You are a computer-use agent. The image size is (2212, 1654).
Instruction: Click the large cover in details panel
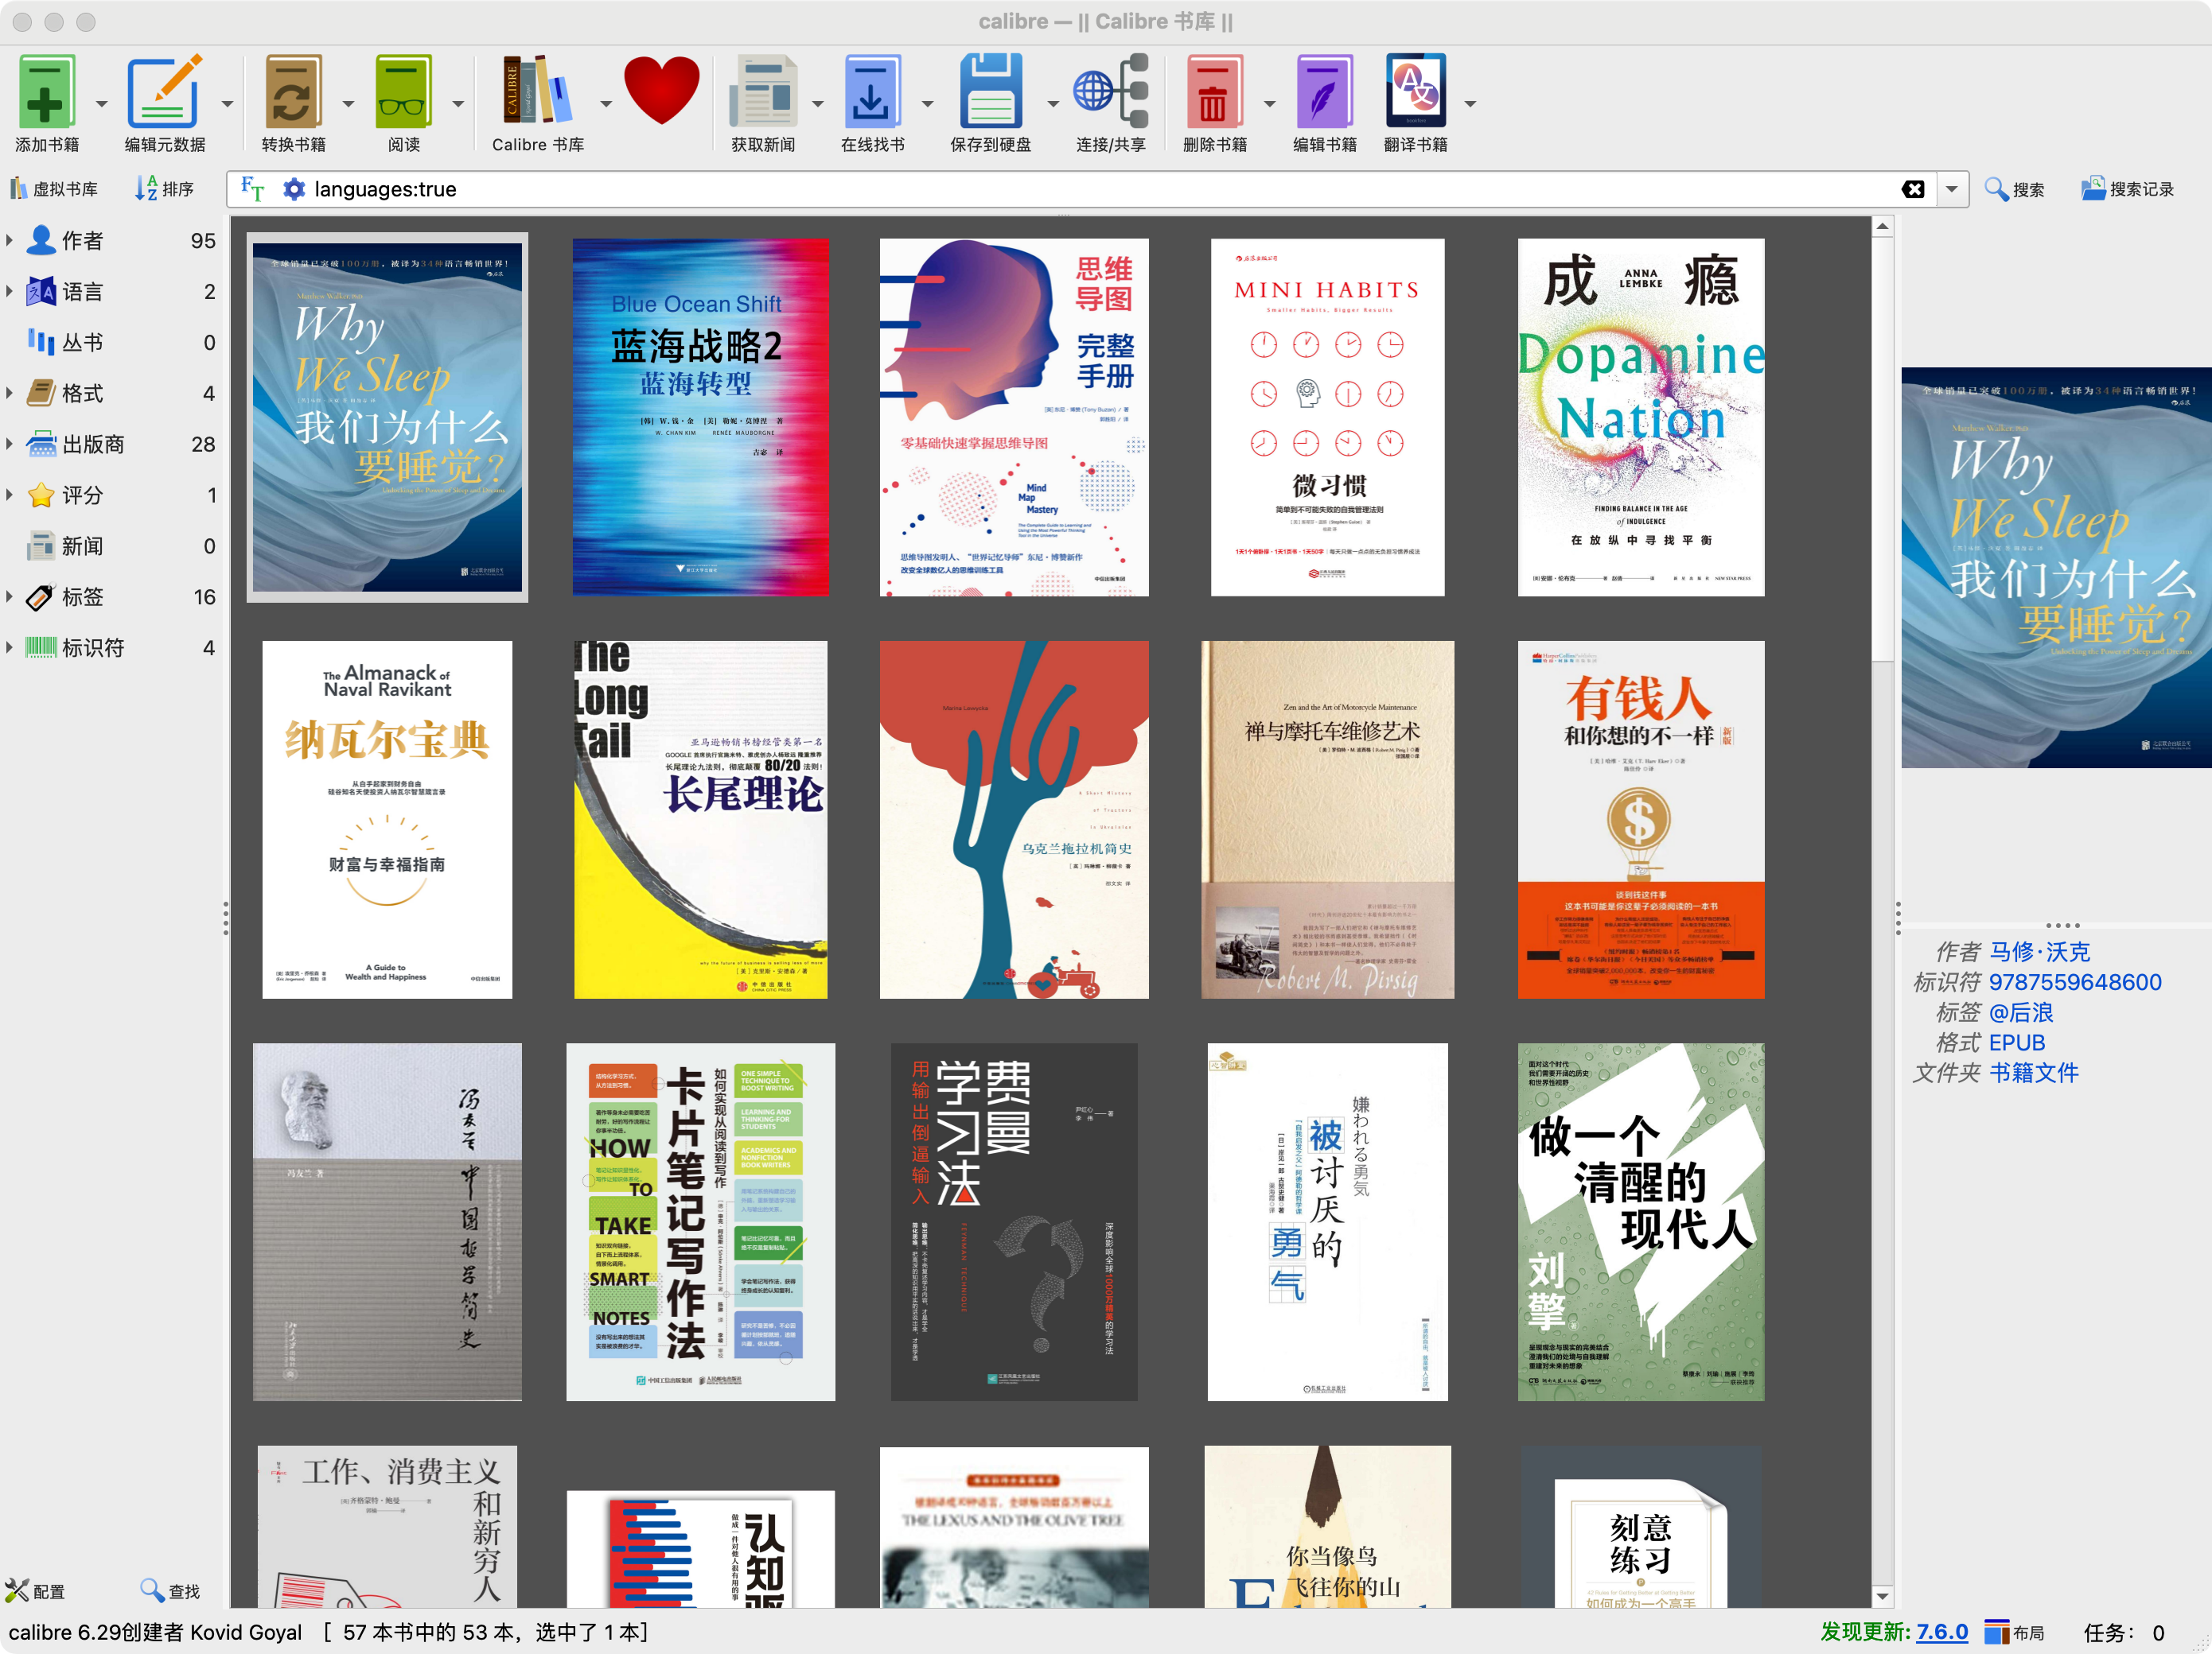(2056, 568)
